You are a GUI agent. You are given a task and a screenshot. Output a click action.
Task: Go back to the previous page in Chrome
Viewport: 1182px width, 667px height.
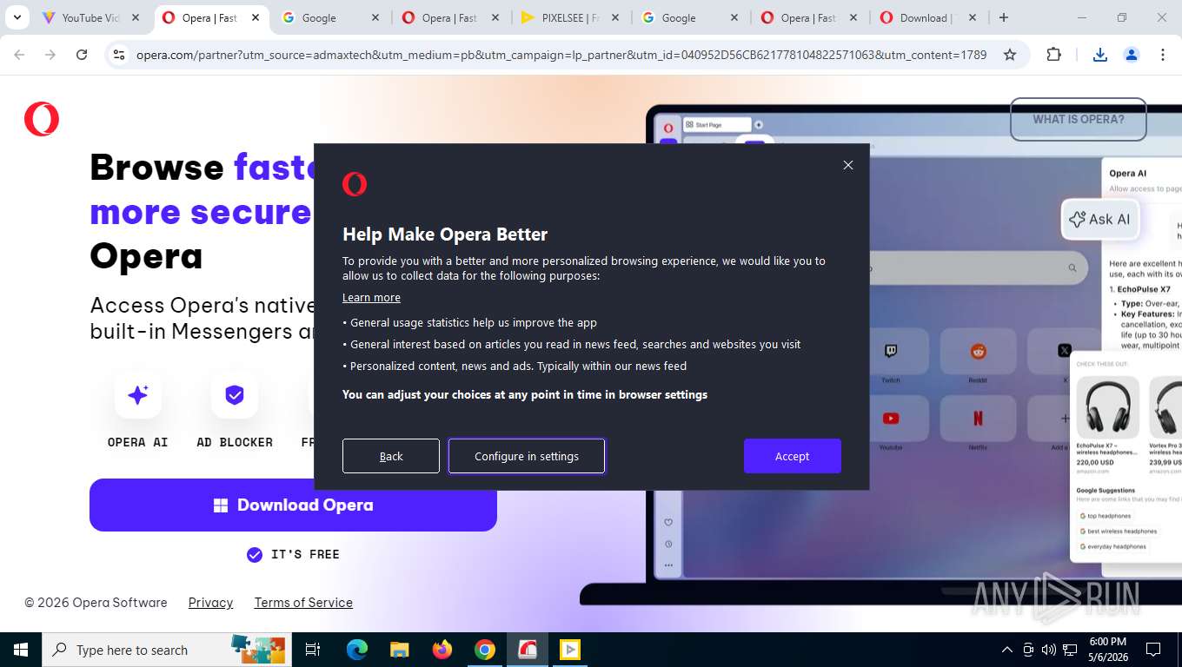click(19, 55)
